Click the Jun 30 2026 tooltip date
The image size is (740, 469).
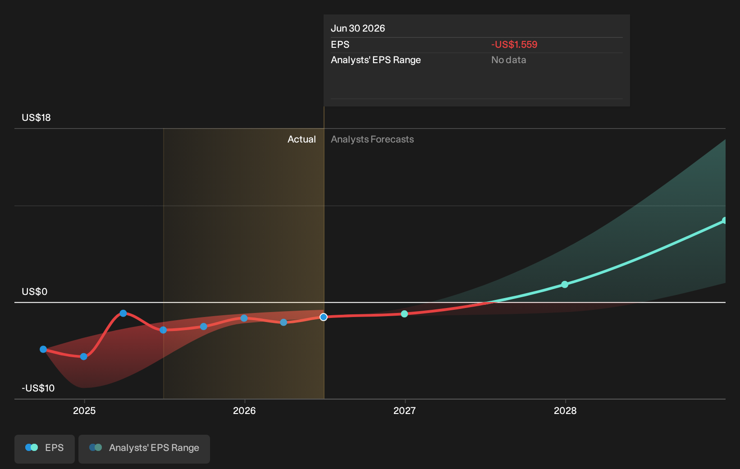coord(358,28)
